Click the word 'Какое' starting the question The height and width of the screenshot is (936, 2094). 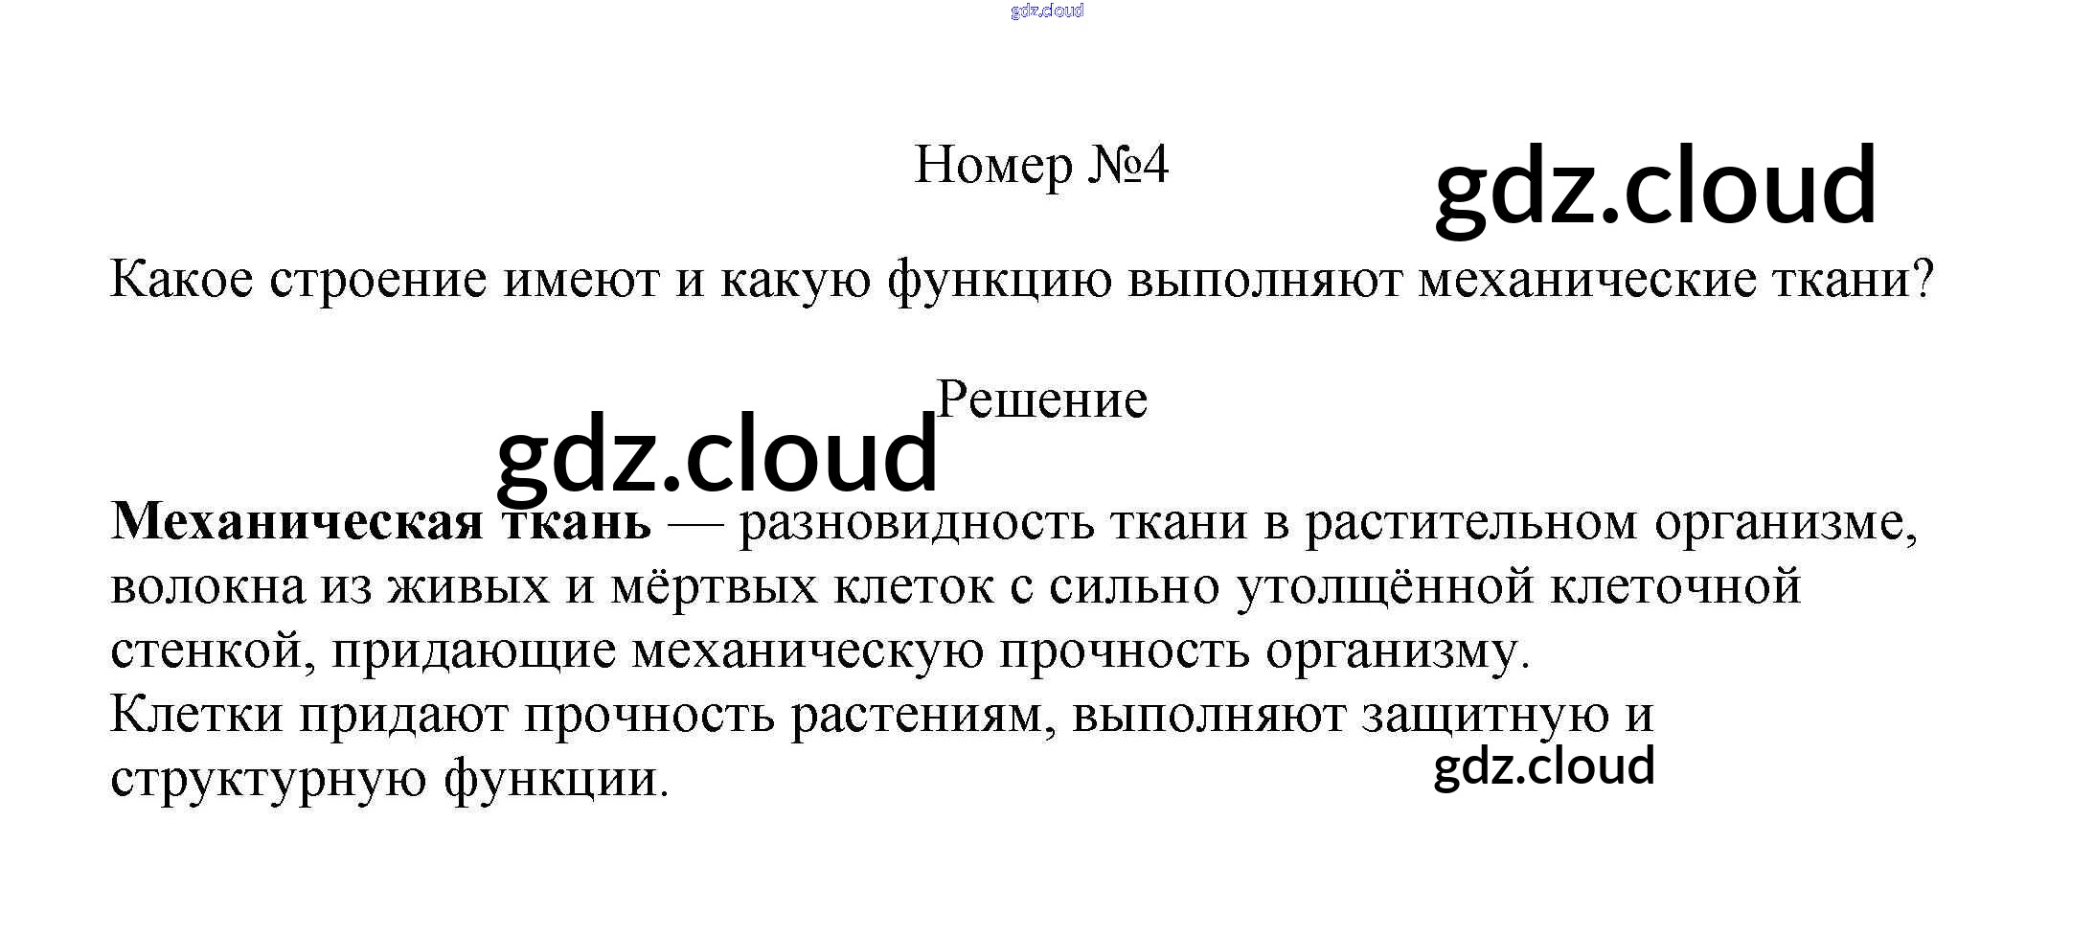[x=181, y=280]
